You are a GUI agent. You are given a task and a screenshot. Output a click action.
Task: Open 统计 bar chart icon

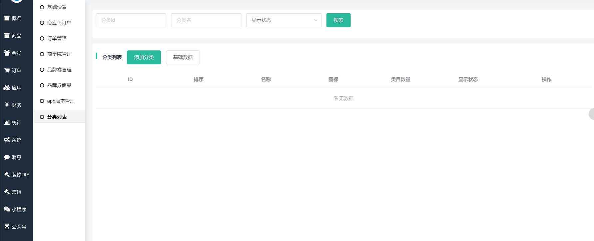tap(7, 122)
